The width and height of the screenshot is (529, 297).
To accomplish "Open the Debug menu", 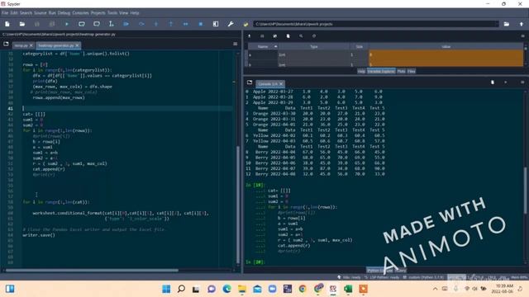I will [64, 13].
